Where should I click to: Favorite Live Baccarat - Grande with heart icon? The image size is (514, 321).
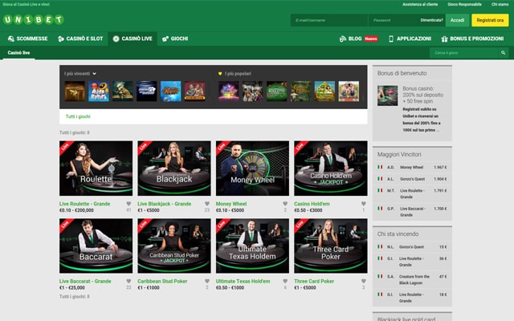coord(128,281)
